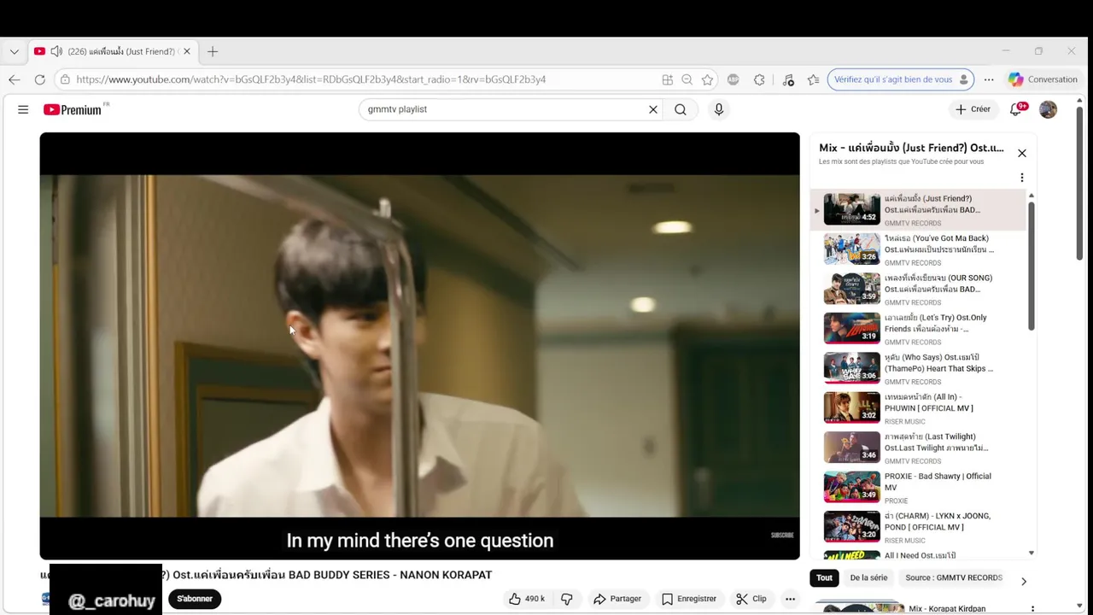The height and width of the screenshot is (615, 1093).
Task: Select current 'Just Friend?' playlist item
Action: pyautogui.click(x=919, y=210)
